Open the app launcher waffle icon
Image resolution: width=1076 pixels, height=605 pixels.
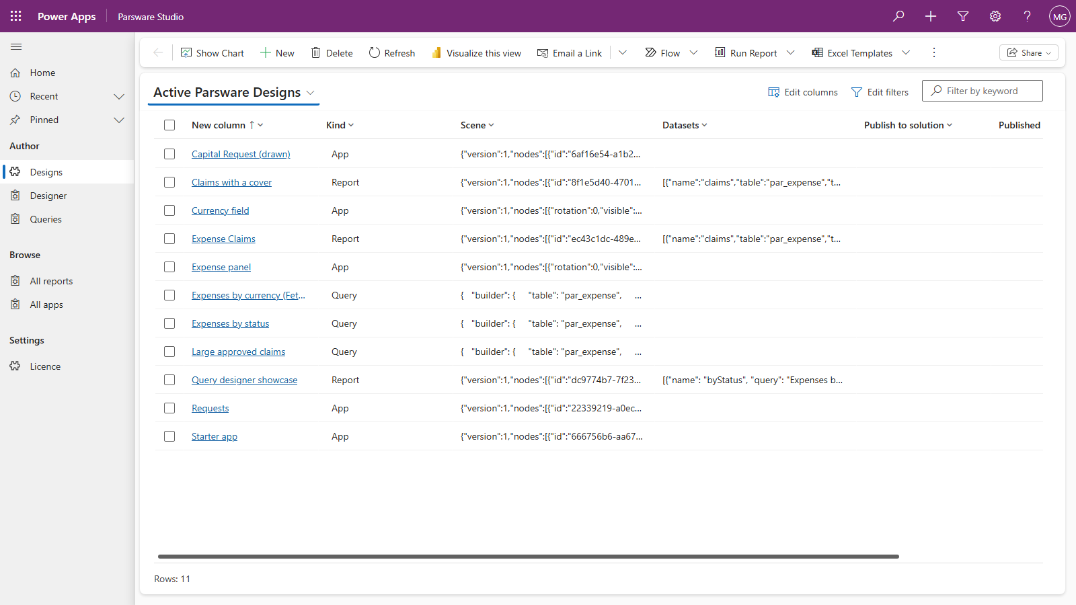click(x=16, y=16)
